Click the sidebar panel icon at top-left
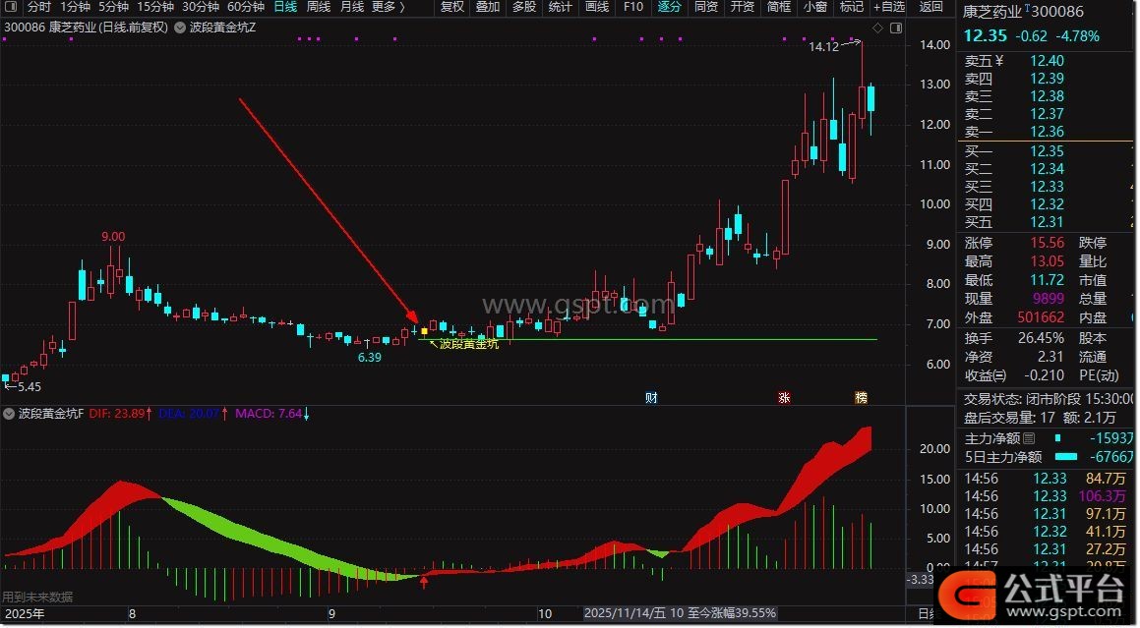 click(x=11, y=7)
